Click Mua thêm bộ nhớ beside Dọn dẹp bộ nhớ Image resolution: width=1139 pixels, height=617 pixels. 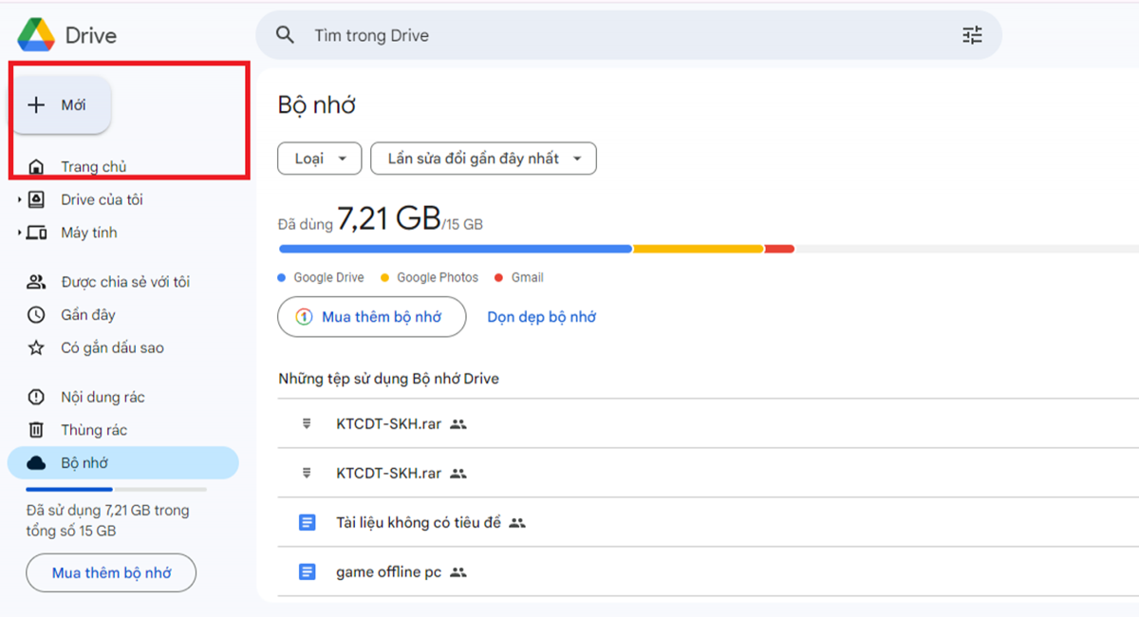[x=372, y=317]
